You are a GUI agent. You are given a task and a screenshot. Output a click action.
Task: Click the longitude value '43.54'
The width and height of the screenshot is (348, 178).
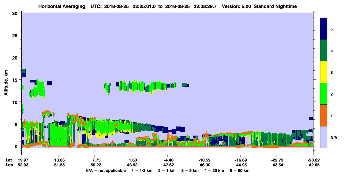tap(278, 165)
